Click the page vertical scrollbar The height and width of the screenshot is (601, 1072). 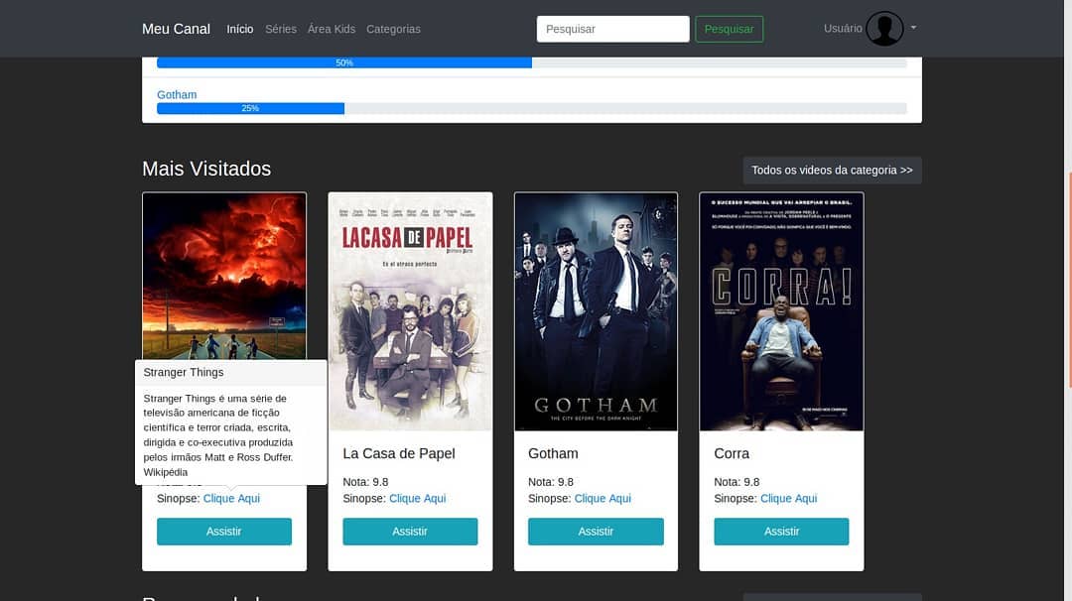pos(1068,280)
